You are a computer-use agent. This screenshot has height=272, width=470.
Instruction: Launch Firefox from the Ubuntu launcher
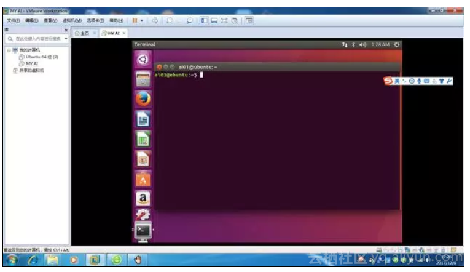tap(143, 99)
